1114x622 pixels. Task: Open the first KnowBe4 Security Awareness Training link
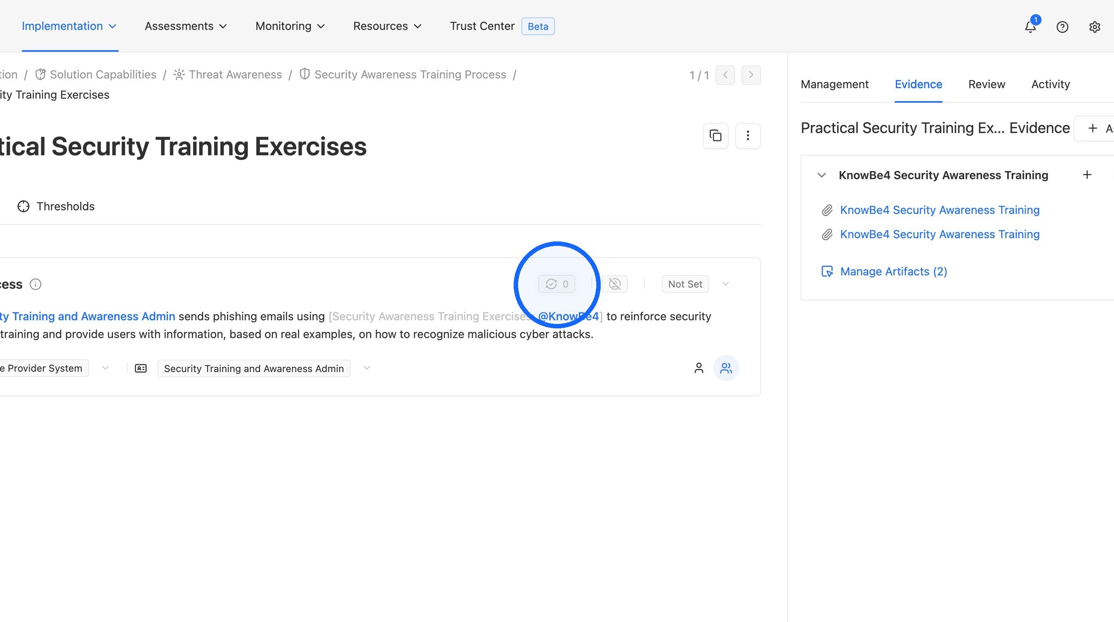click(x=940, y=210)
